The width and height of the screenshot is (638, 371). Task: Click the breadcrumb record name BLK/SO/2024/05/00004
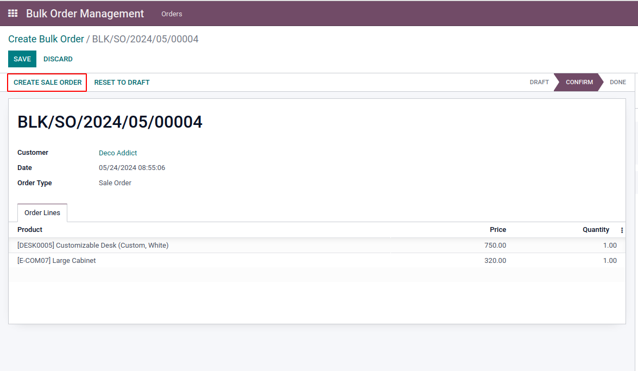[x=146, y=39]
